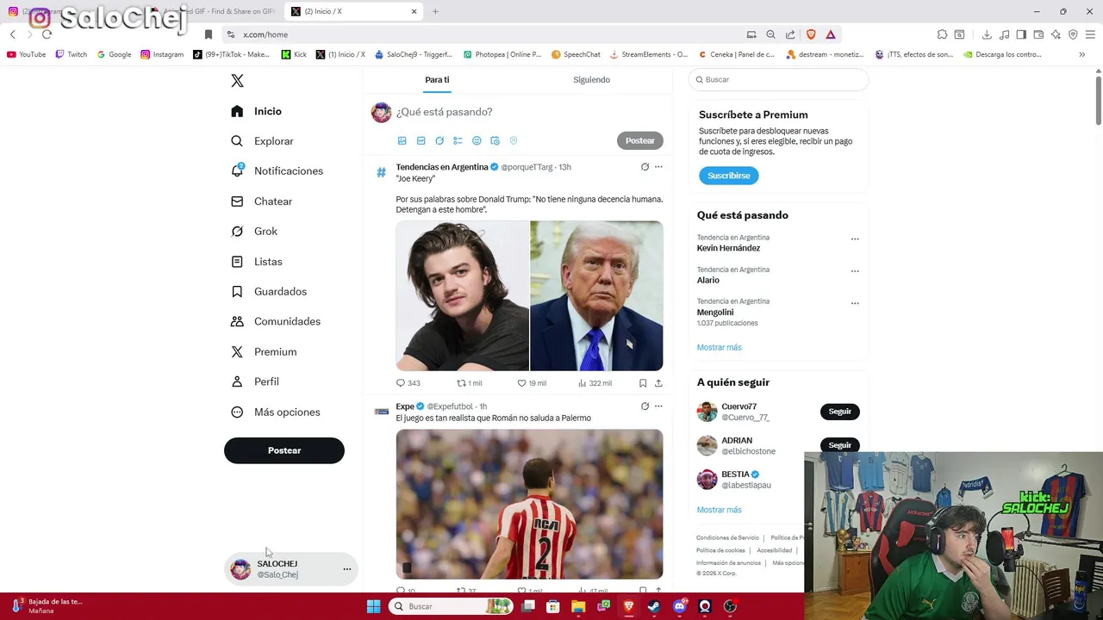Click Grok icon on Expe post
Image resolution: width=1103 pixels, height=620 pixels.
click(645, 406)
